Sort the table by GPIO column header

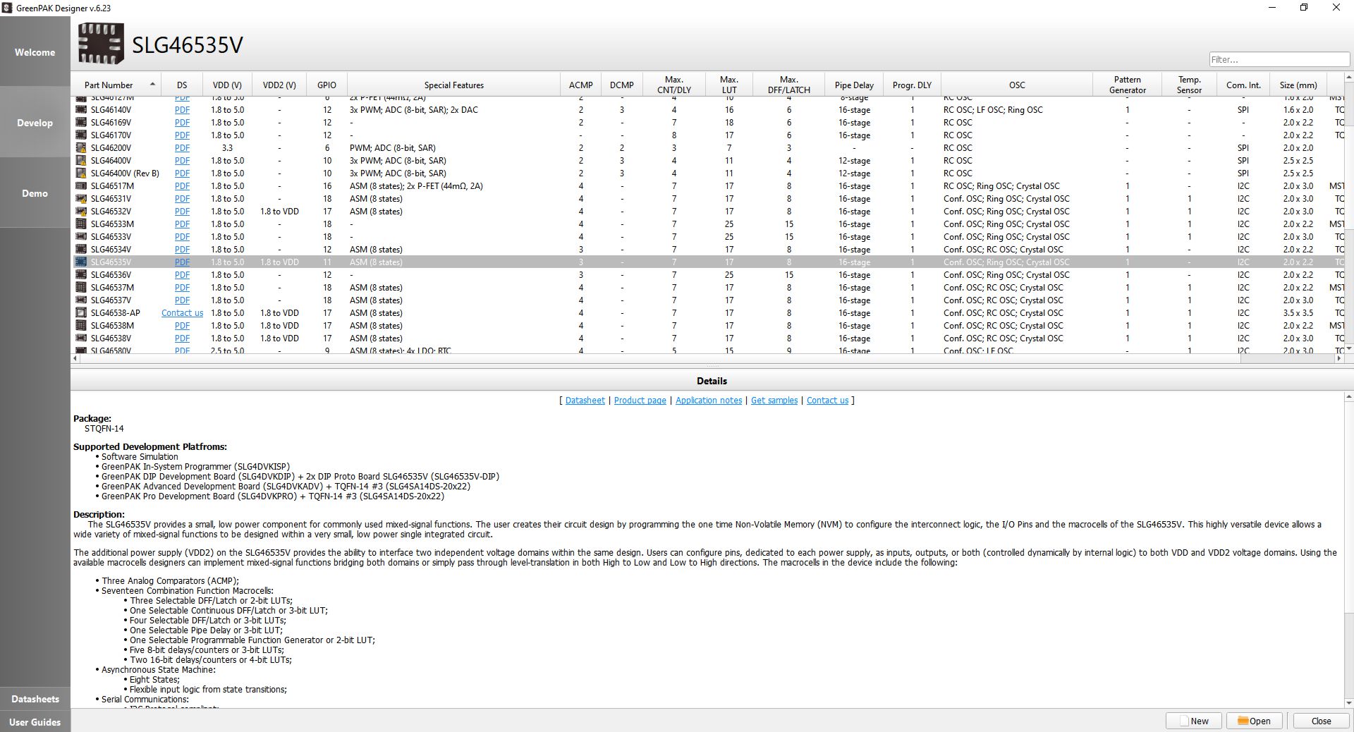(327, 85)
